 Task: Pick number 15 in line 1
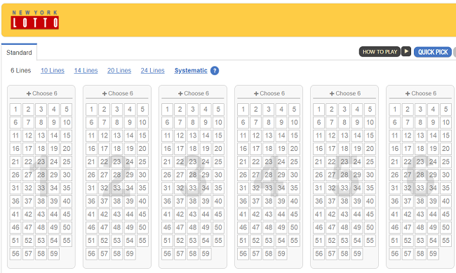[x=67, y=135]
